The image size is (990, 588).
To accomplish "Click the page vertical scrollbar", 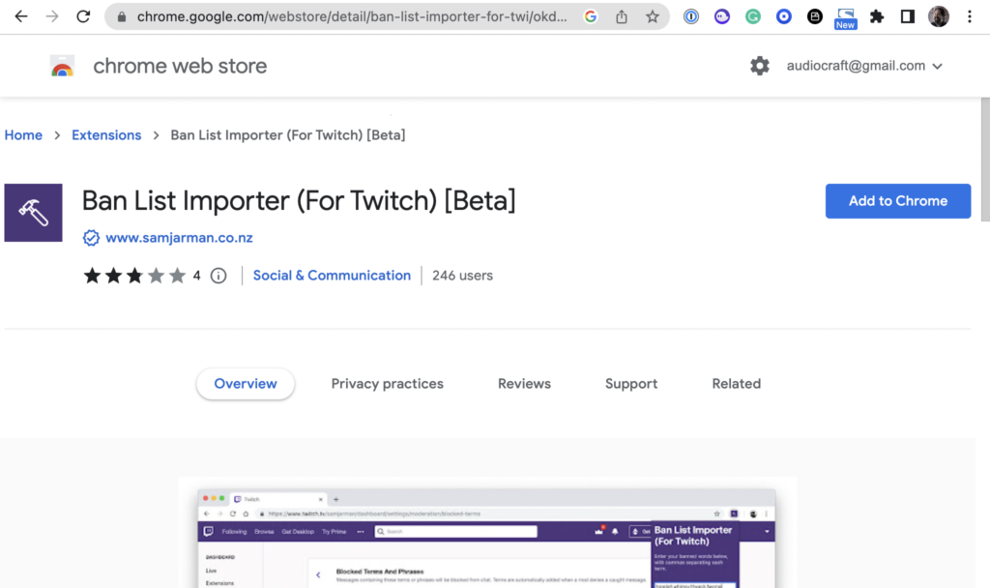I will pyautogui.click(x=985, y=160).
